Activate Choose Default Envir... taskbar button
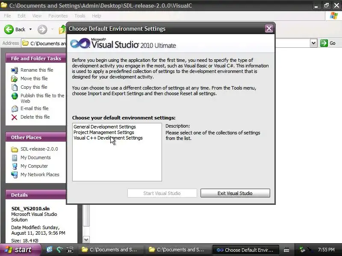Image resolution: width=342 pixels, height=256 pixels. pos(245,250)
